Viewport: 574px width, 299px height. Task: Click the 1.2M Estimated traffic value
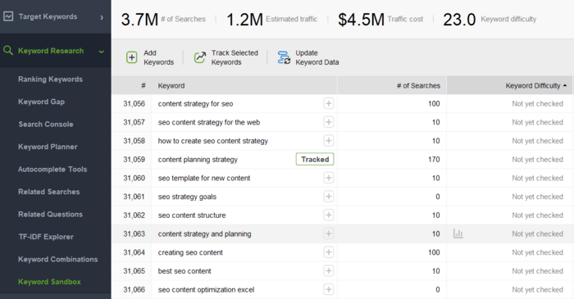pos(244,20)
